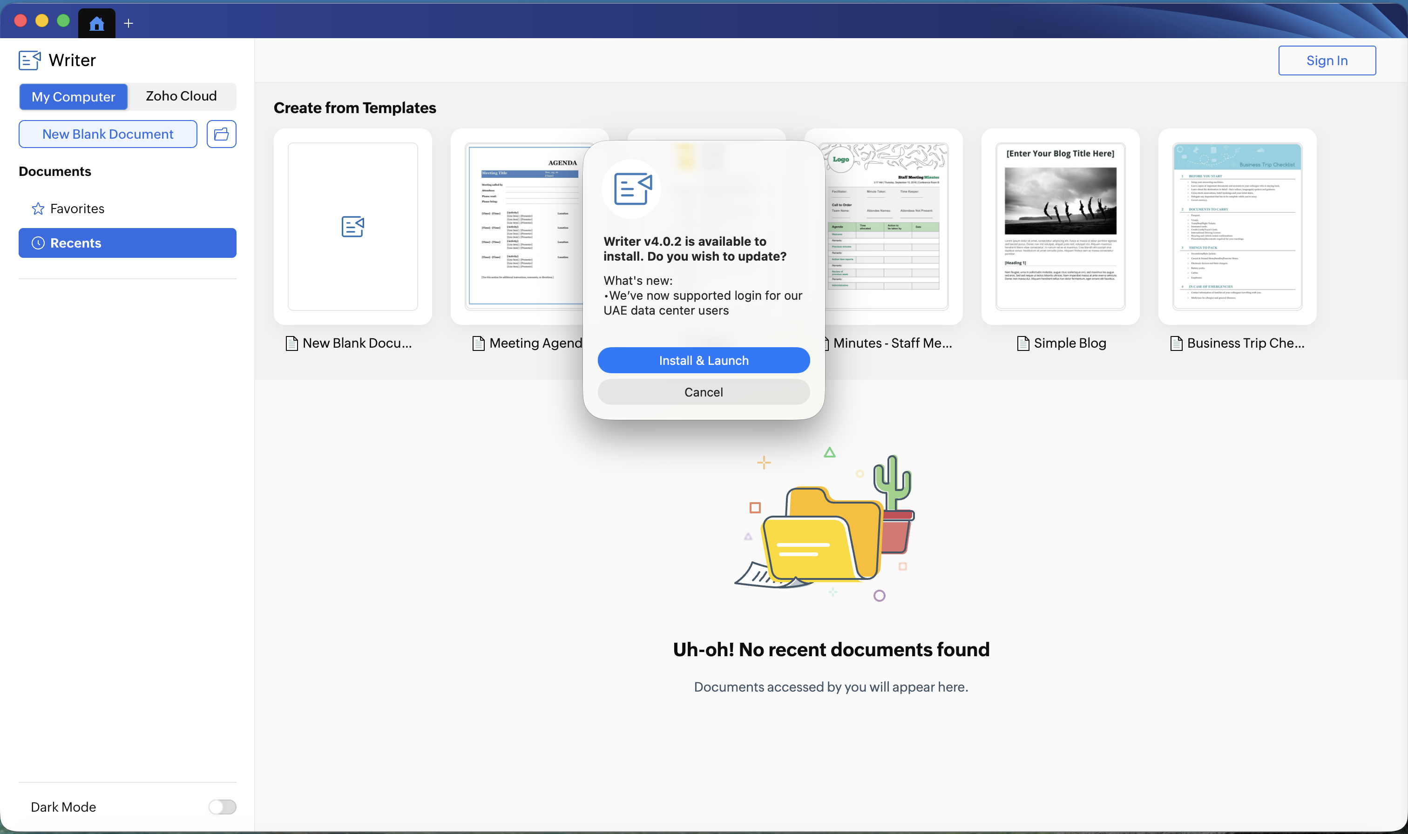
Task: Toggle the Dark Mode switch
Action: (x=222, y=807)
